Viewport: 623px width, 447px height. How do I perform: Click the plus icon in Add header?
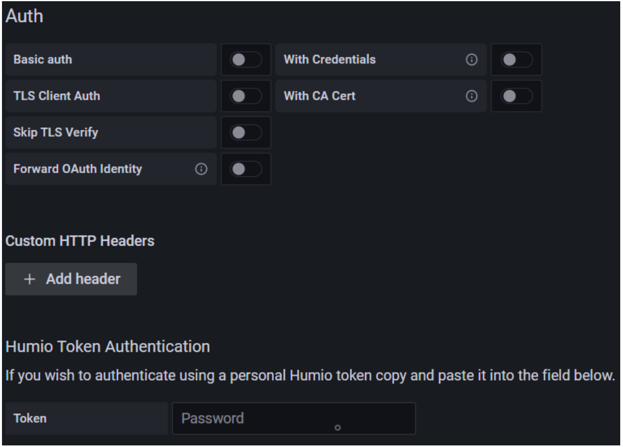30,279
